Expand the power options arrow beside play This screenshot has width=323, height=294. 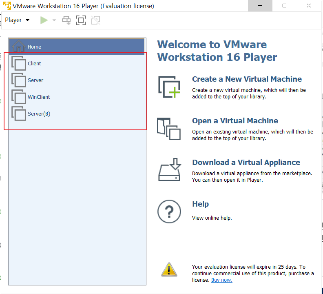(x=54, y=20)
